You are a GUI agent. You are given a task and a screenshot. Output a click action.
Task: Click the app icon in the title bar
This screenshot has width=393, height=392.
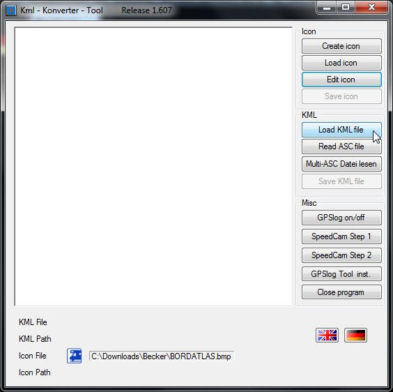11,10
